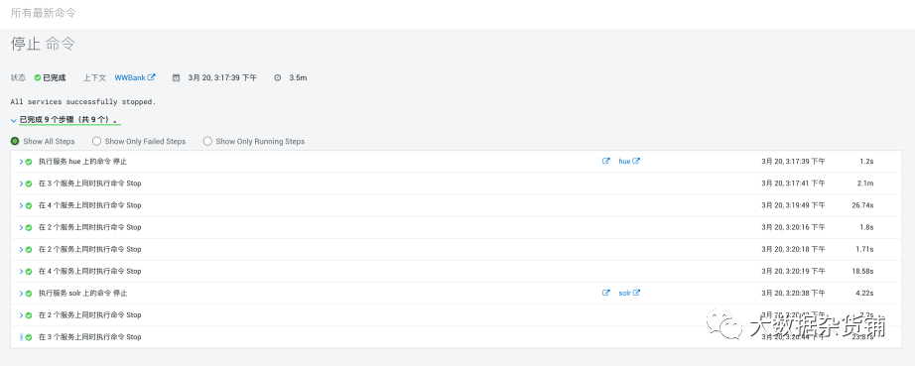Expand the 3-services Stop step at 3:20:44
Image resolution: width=915 pixels, height=366 pixels.
pyautogui.click(x=21, y=337)
